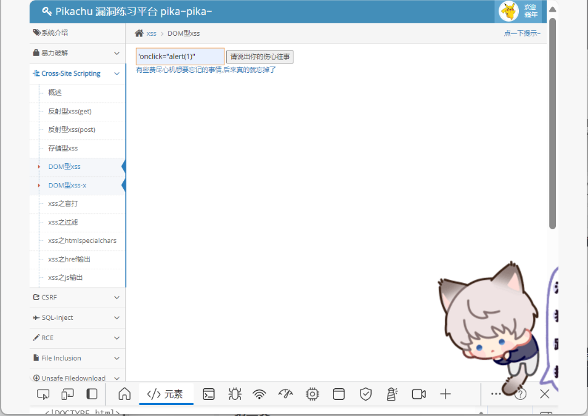Click the 请说出你的伤心往事 button

pyautogui.click(x=260, y=57)
